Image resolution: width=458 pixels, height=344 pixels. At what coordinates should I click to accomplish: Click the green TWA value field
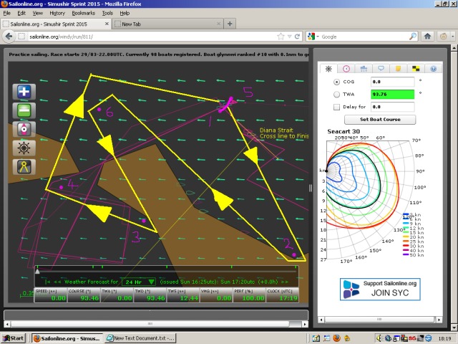(x=393, y=94)
